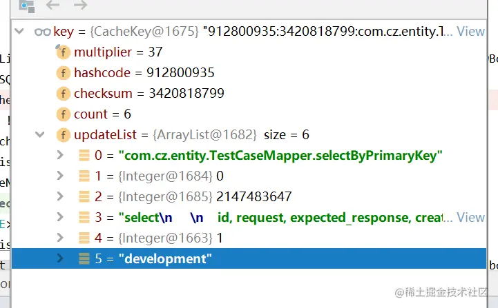The image size is (498, 308).
Task: Click the field icon next to hashcode
Action: pyautogui.click(x=64, y=73)
